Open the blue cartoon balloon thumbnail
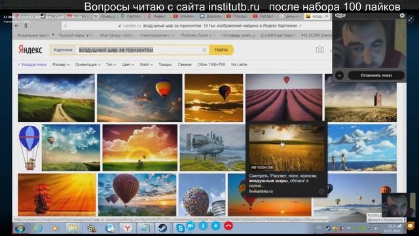This screenshot has width=419, height=236. (x=29, y=147)
